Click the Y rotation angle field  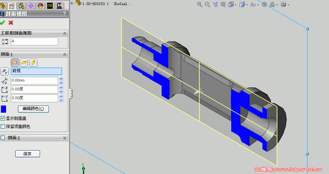34,98
